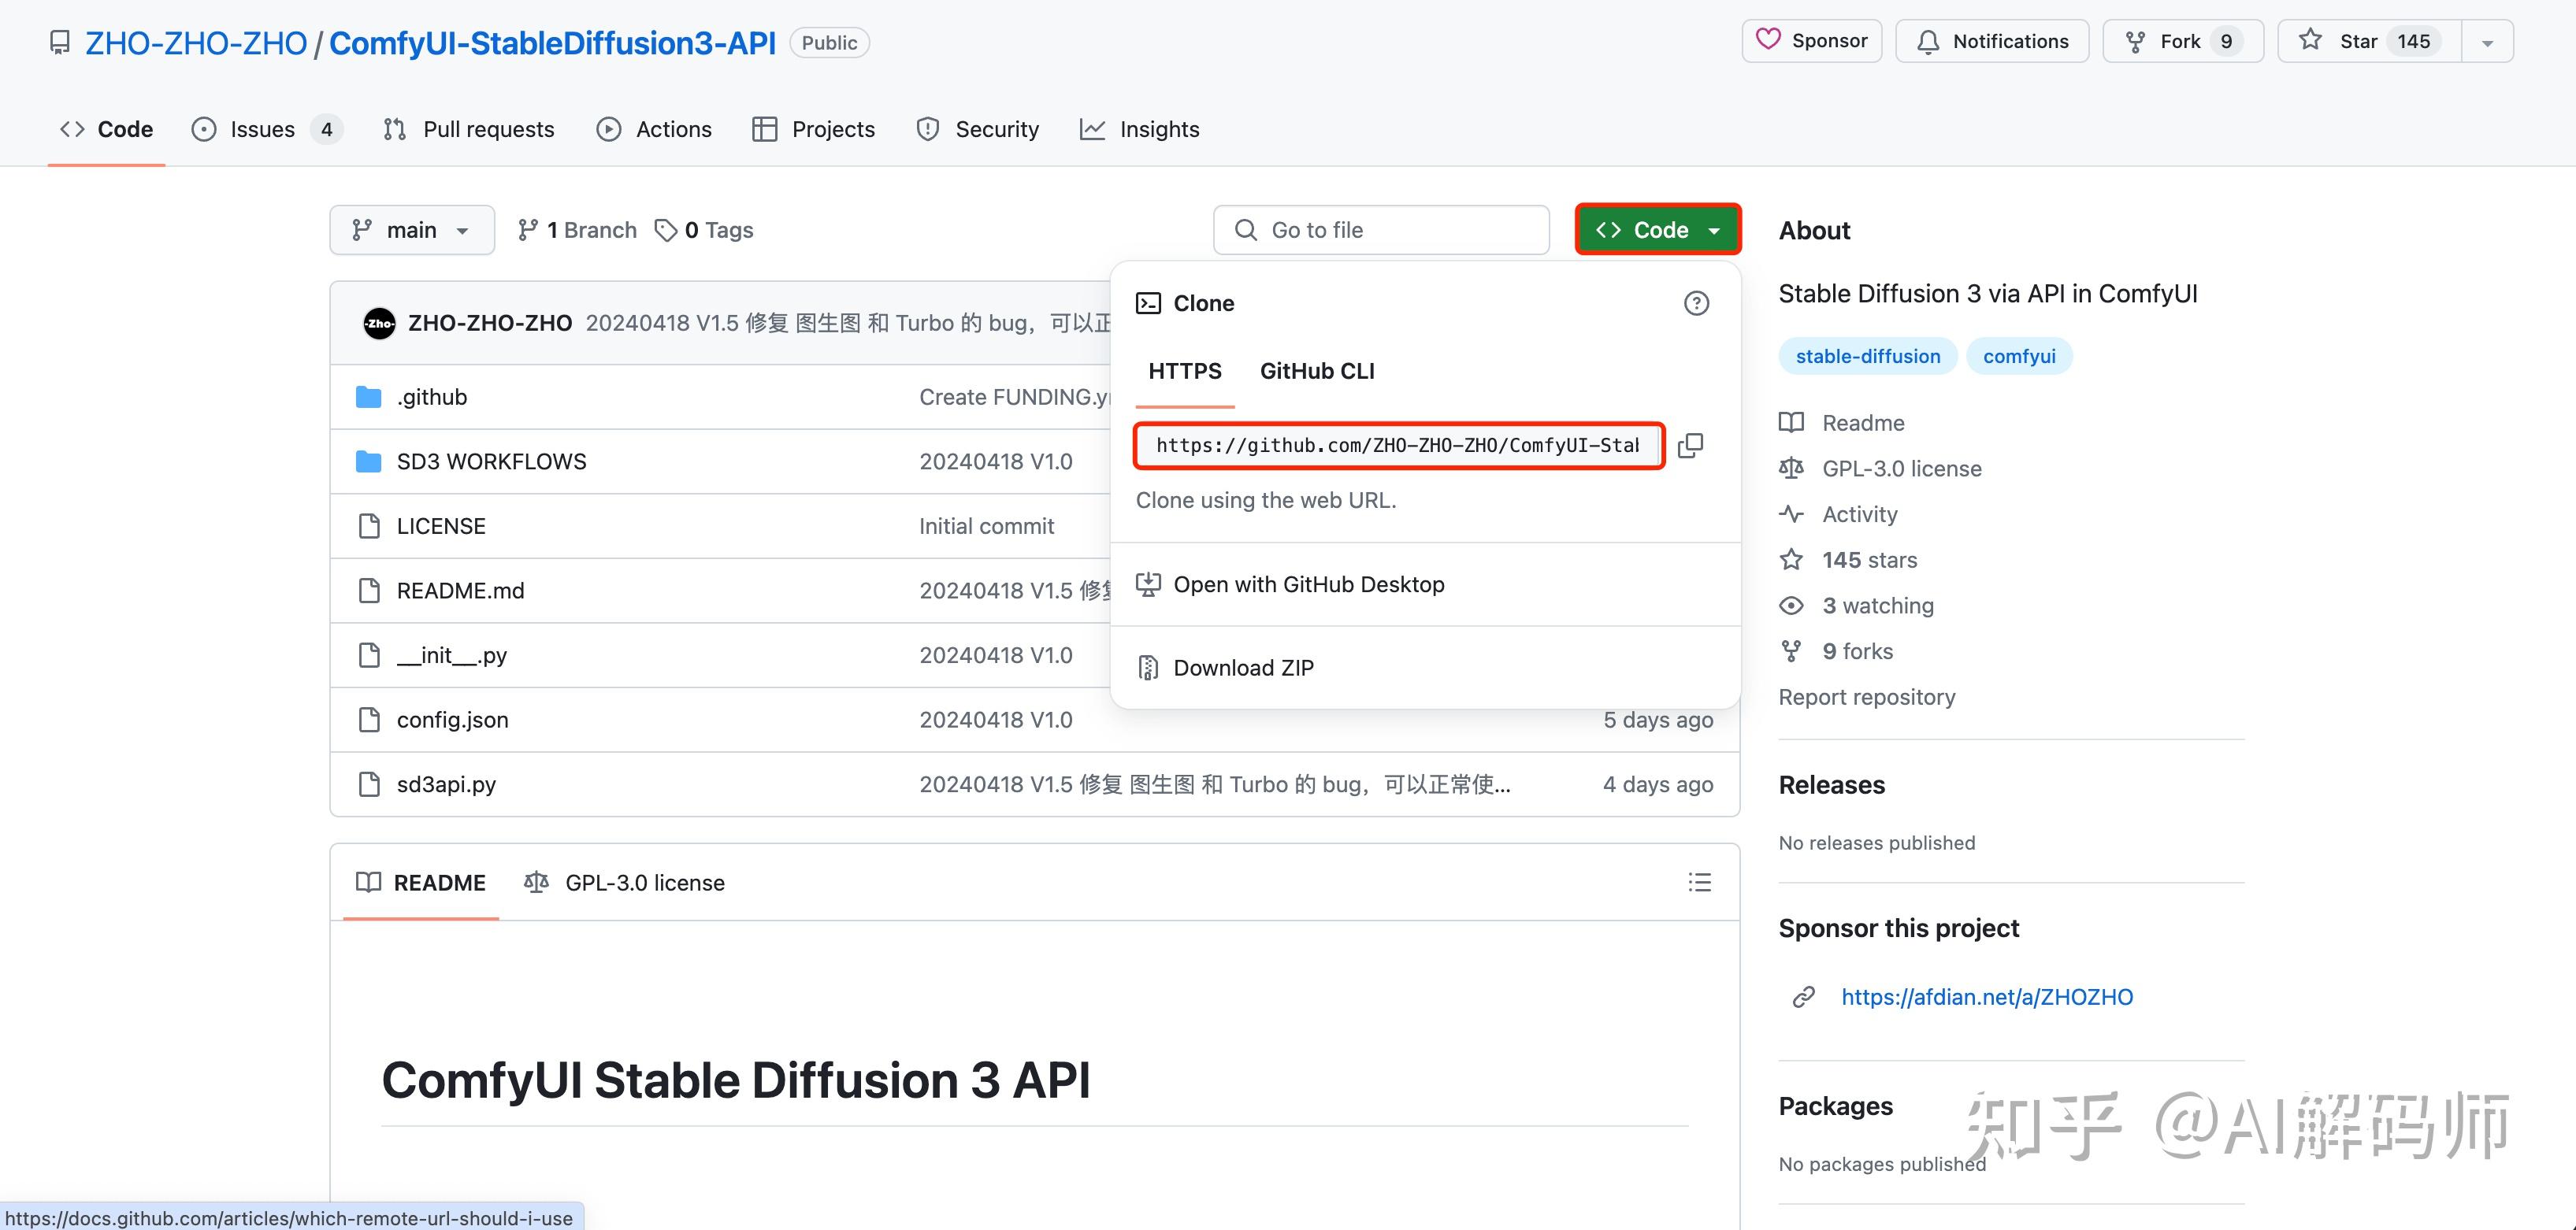This screenshot has height=1230, width=2576.
Task: Visit the afdian.net sponsor link
Action: pyautogui.click(x=1986, y=996)
